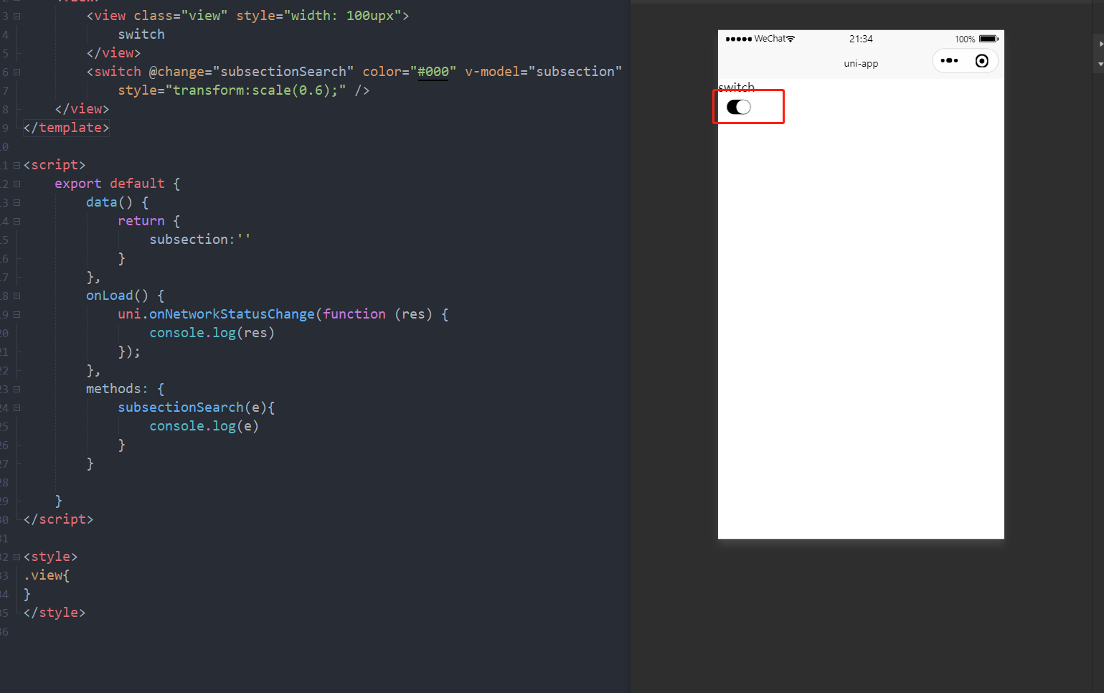1104x693 pixels.
Task: Click the circular close-target capsule icon
Action: (x=982, y=61)
